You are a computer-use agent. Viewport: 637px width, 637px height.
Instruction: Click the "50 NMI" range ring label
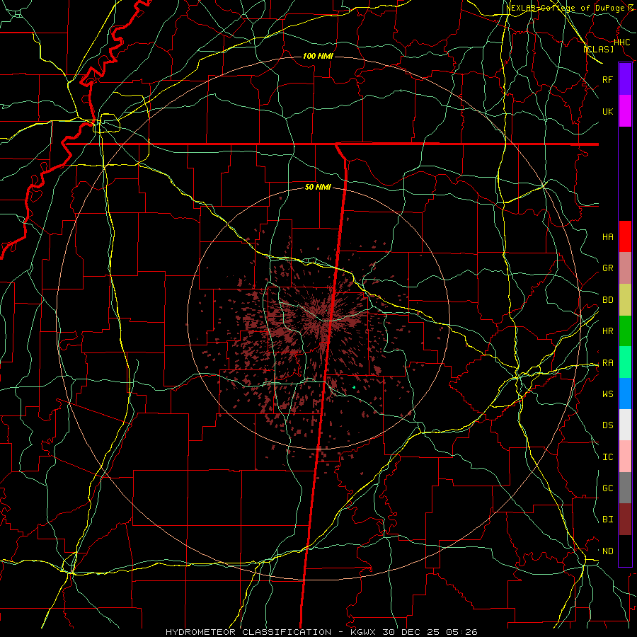click(318, 187)
